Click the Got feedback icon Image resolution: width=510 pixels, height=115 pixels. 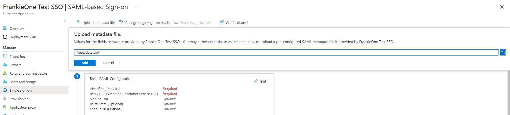point(221,23)
